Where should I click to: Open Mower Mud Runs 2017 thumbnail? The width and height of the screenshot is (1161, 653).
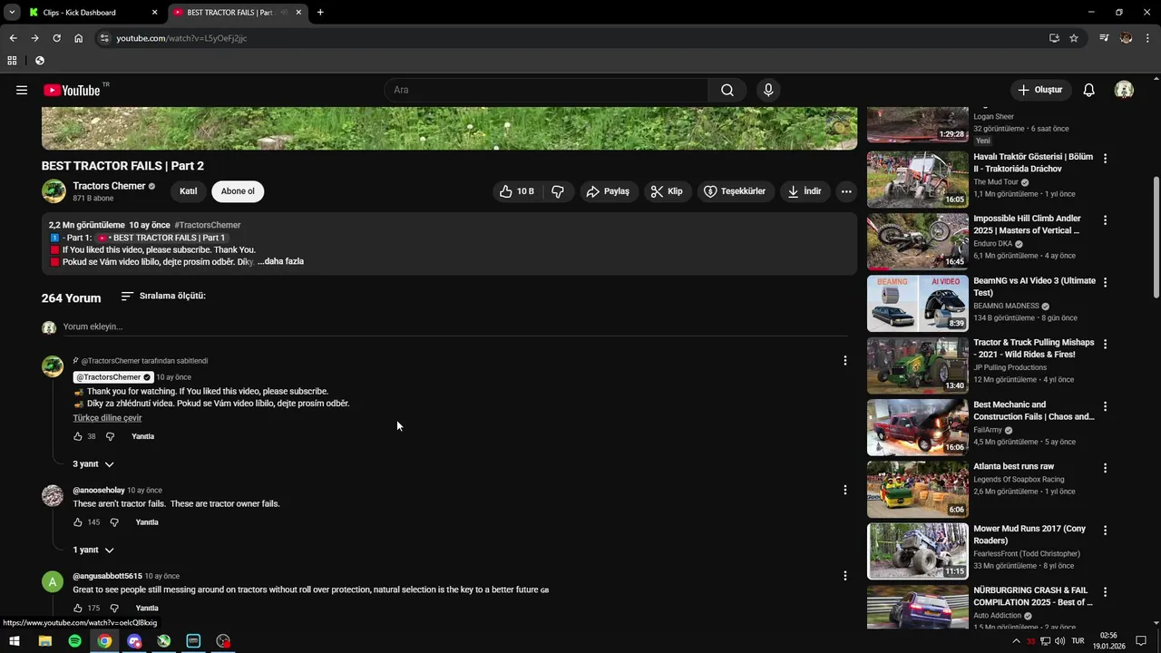[x=918, y=551]
